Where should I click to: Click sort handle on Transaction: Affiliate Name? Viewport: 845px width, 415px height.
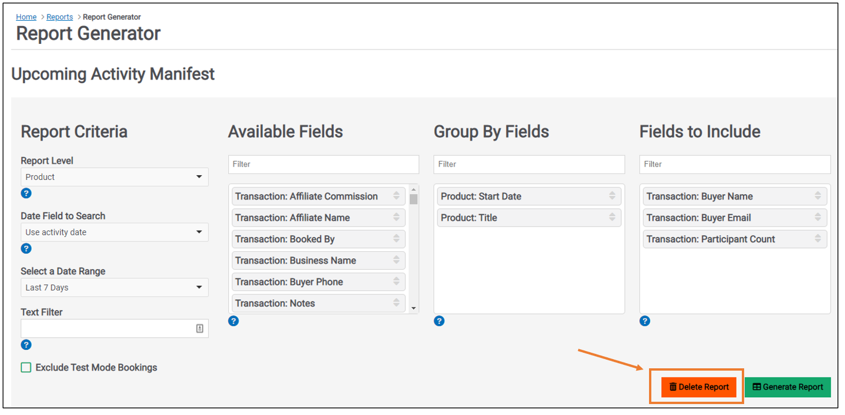point(396,217)
